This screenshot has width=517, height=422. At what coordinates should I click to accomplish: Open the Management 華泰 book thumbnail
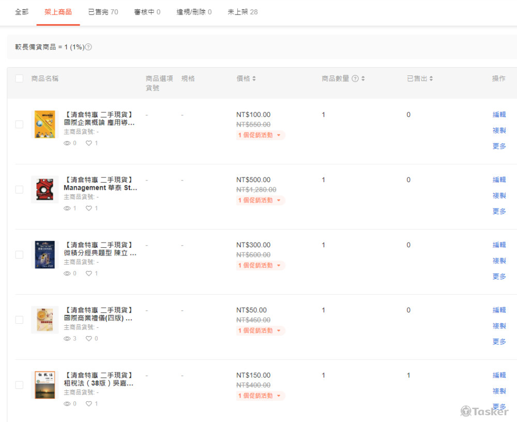click(45, 190)
